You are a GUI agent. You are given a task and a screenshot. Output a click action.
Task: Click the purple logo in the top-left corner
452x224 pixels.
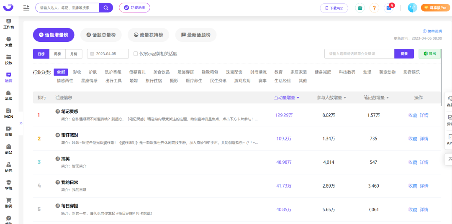(8, 7)
